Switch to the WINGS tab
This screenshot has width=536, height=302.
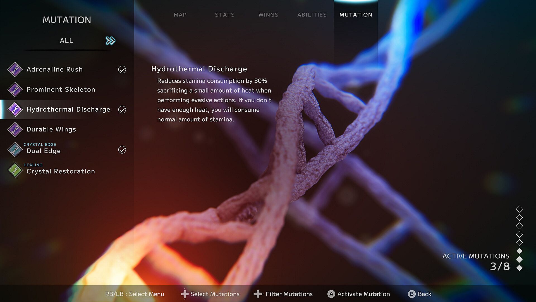[268, 15]
